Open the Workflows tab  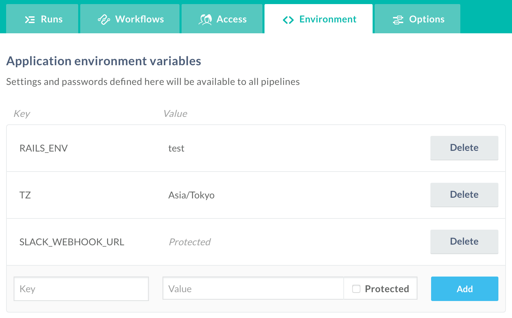[130, 19]
